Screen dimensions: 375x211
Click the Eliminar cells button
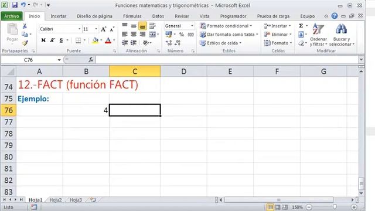point(278,35)
